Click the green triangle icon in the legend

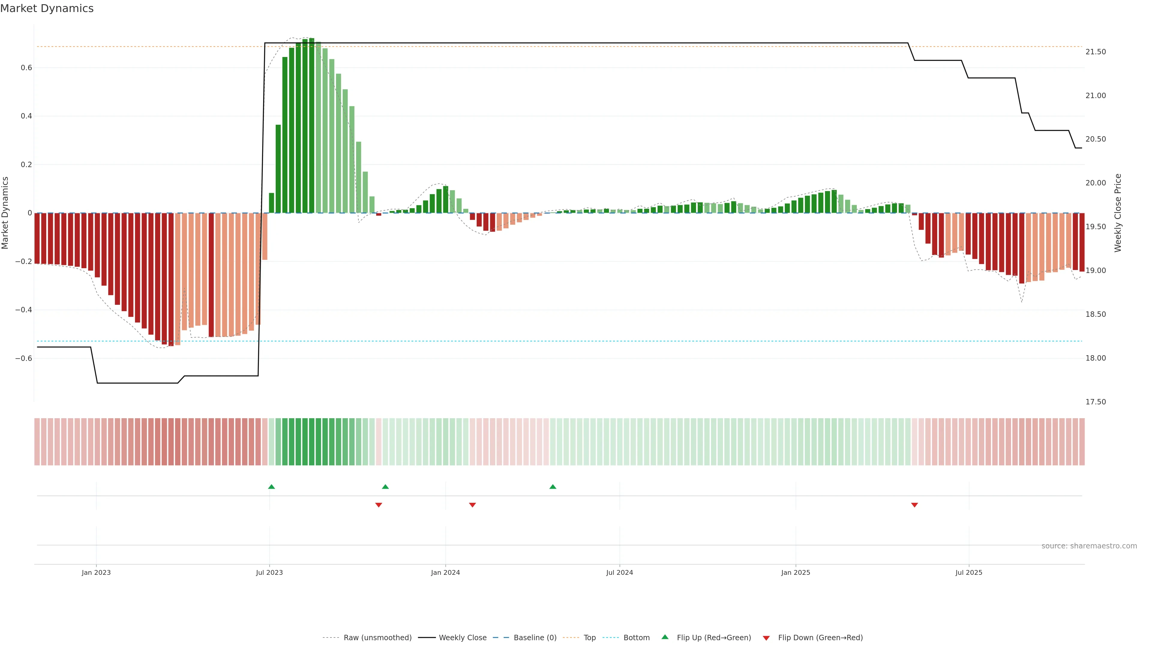(665, 637)
